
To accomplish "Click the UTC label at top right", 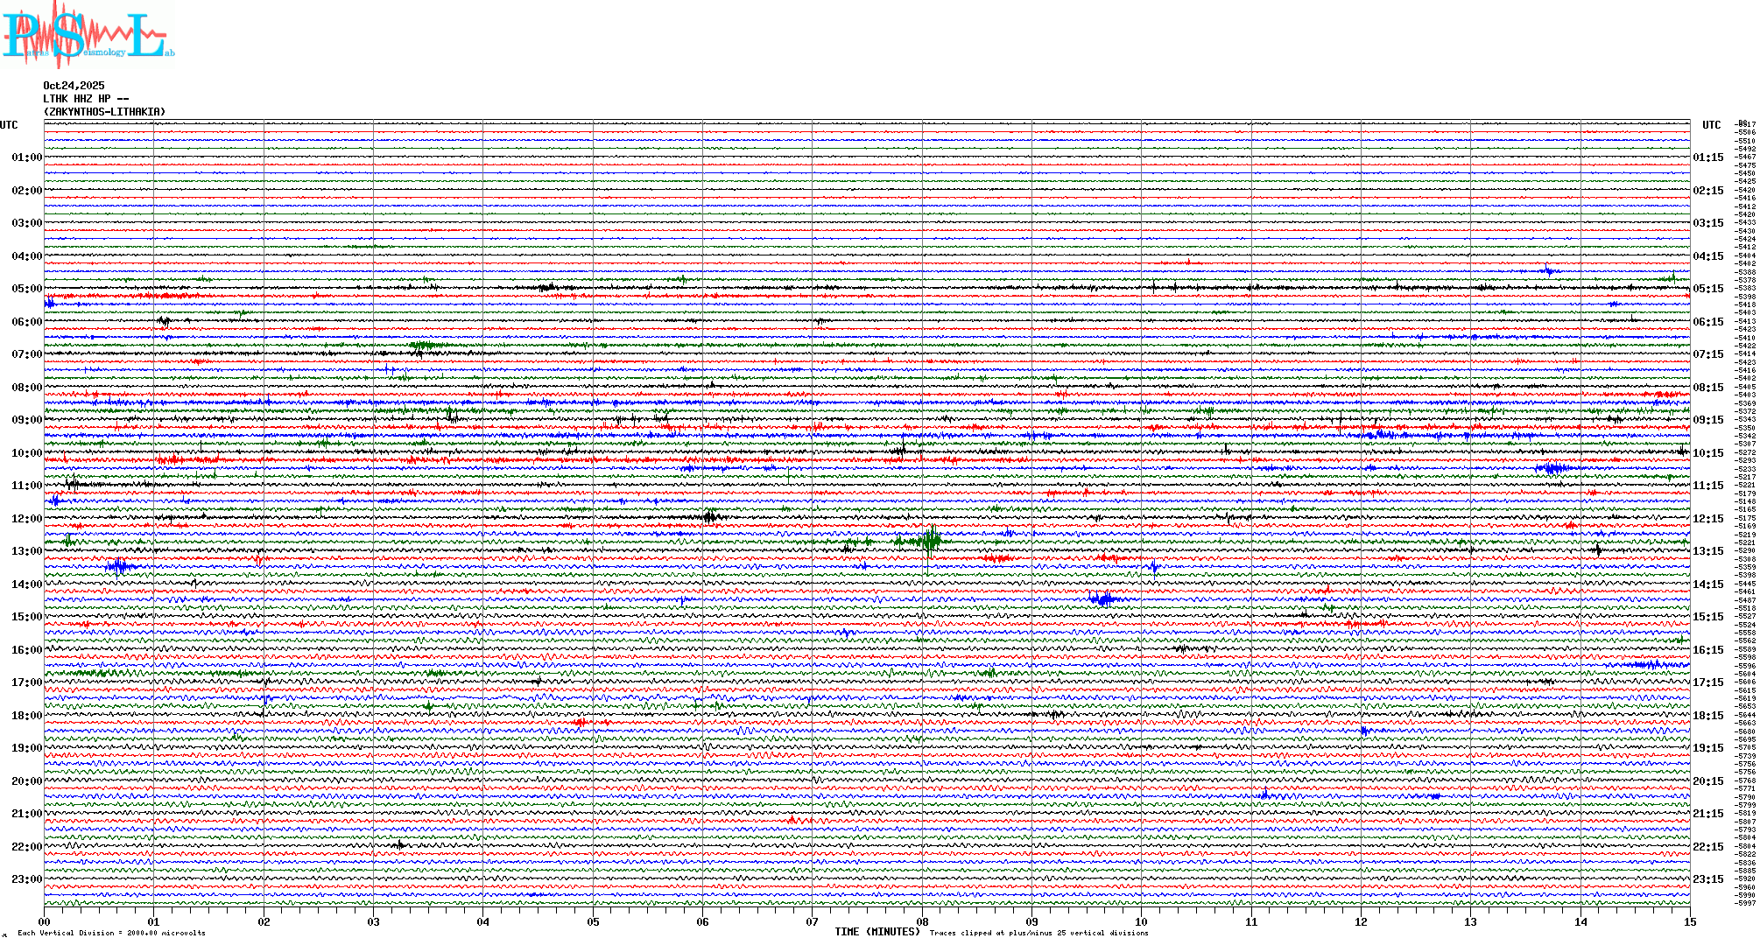I will coord(1711,125).
